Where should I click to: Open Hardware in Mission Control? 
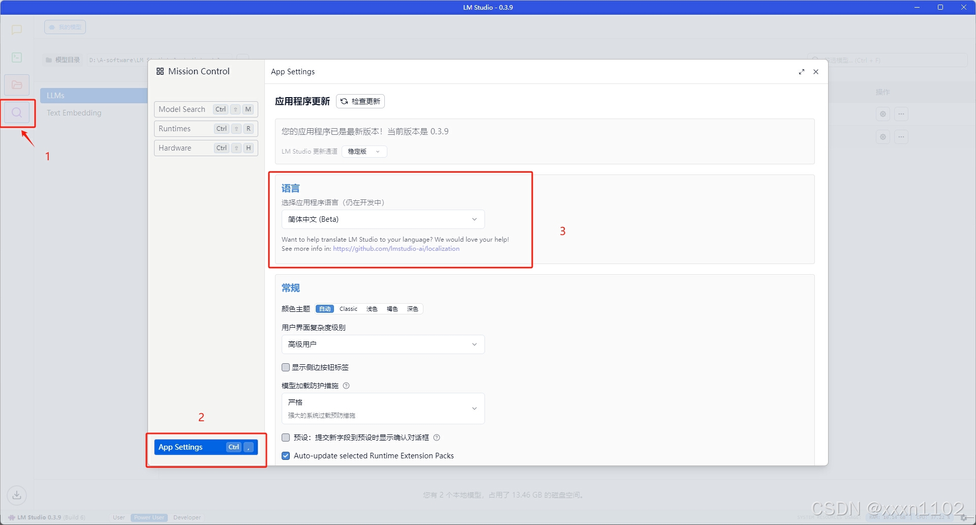[x=206, y=148]
